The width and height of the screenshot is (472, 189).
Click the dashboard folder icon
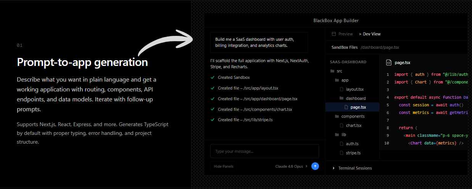pyautogui.click(x=341, y=98)
